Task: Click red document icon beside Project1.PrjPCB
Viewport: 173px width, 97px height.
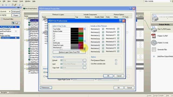Action: [16, 27]
